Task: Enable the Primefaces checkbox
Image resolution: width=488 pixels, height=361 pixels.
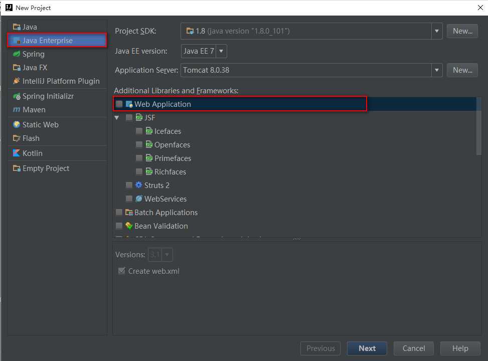Action: pyautogui.click(x=139, y=158)
